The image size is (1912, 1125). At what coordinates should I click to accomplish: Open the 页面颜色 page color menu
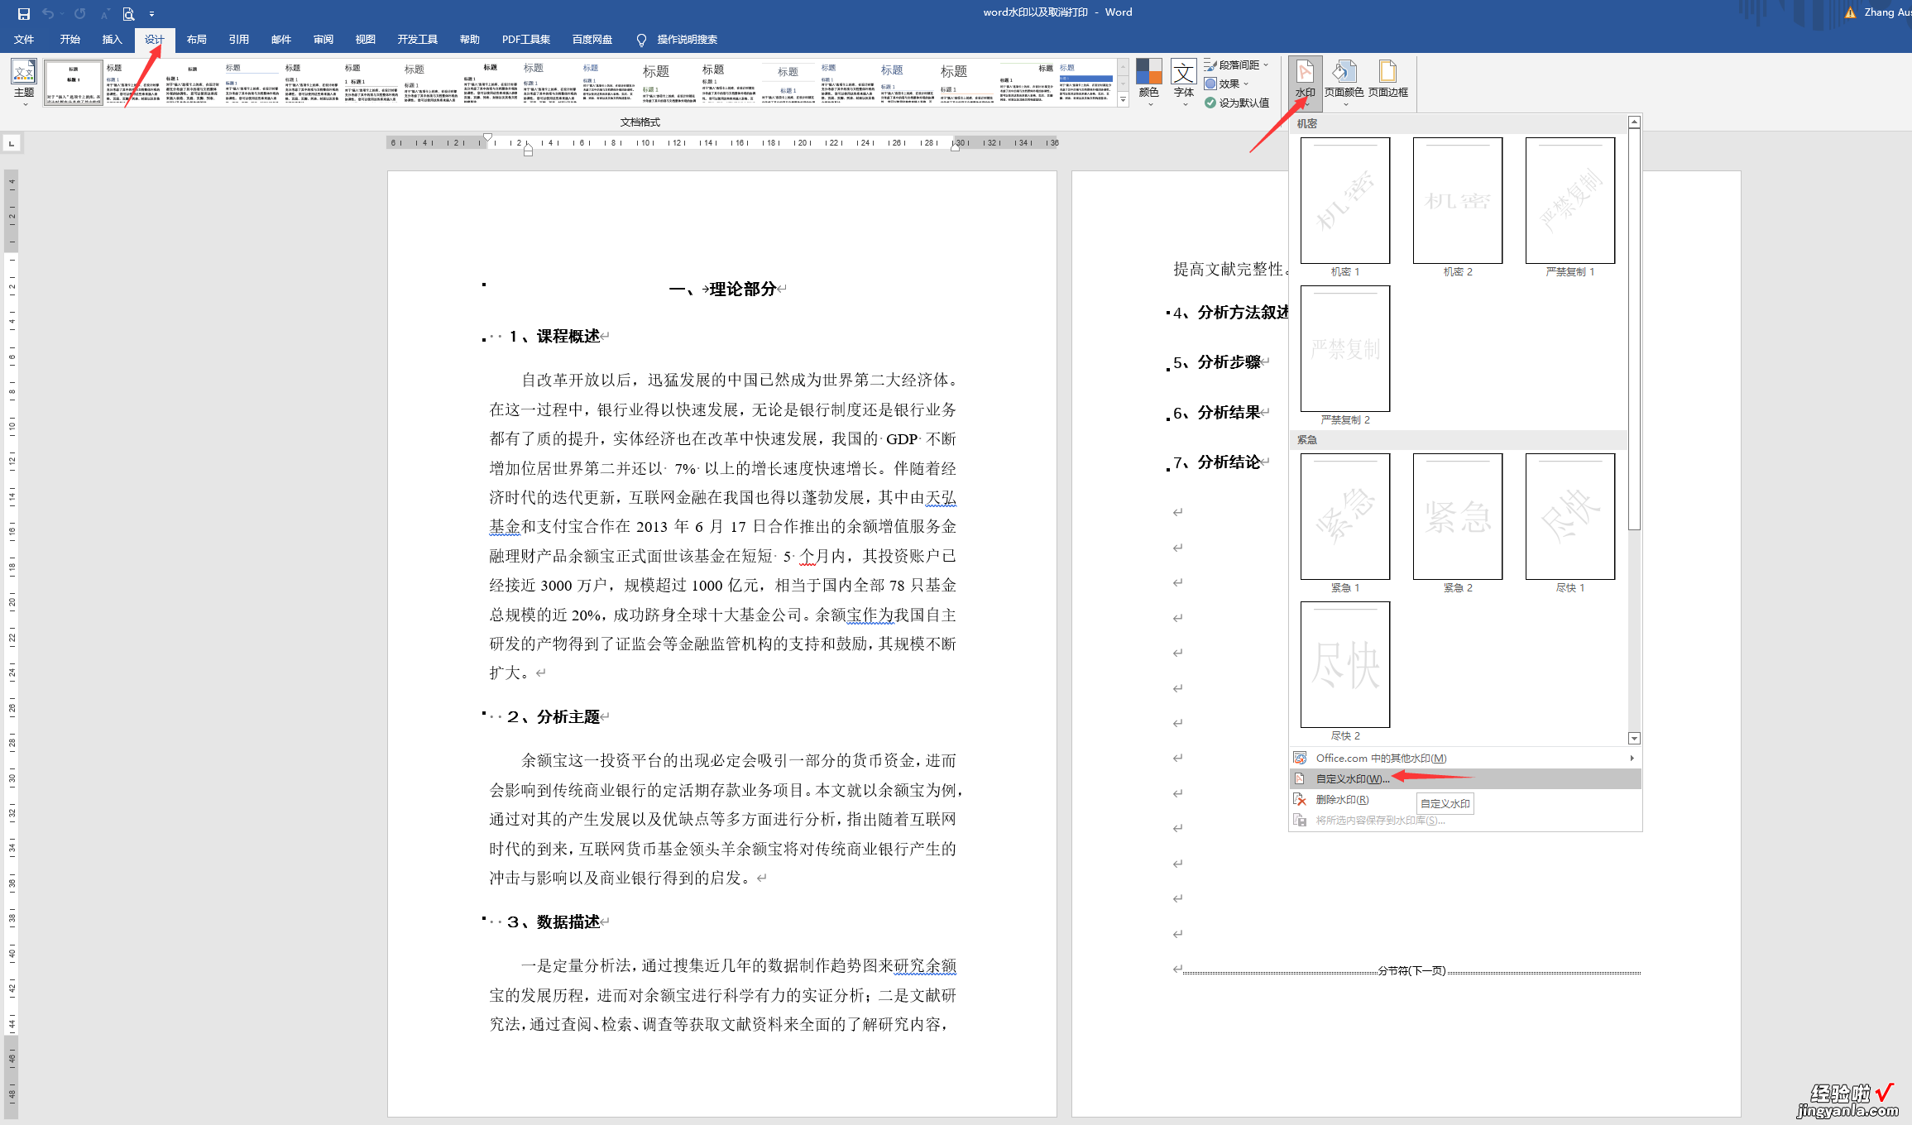(x=1344, y=81)
